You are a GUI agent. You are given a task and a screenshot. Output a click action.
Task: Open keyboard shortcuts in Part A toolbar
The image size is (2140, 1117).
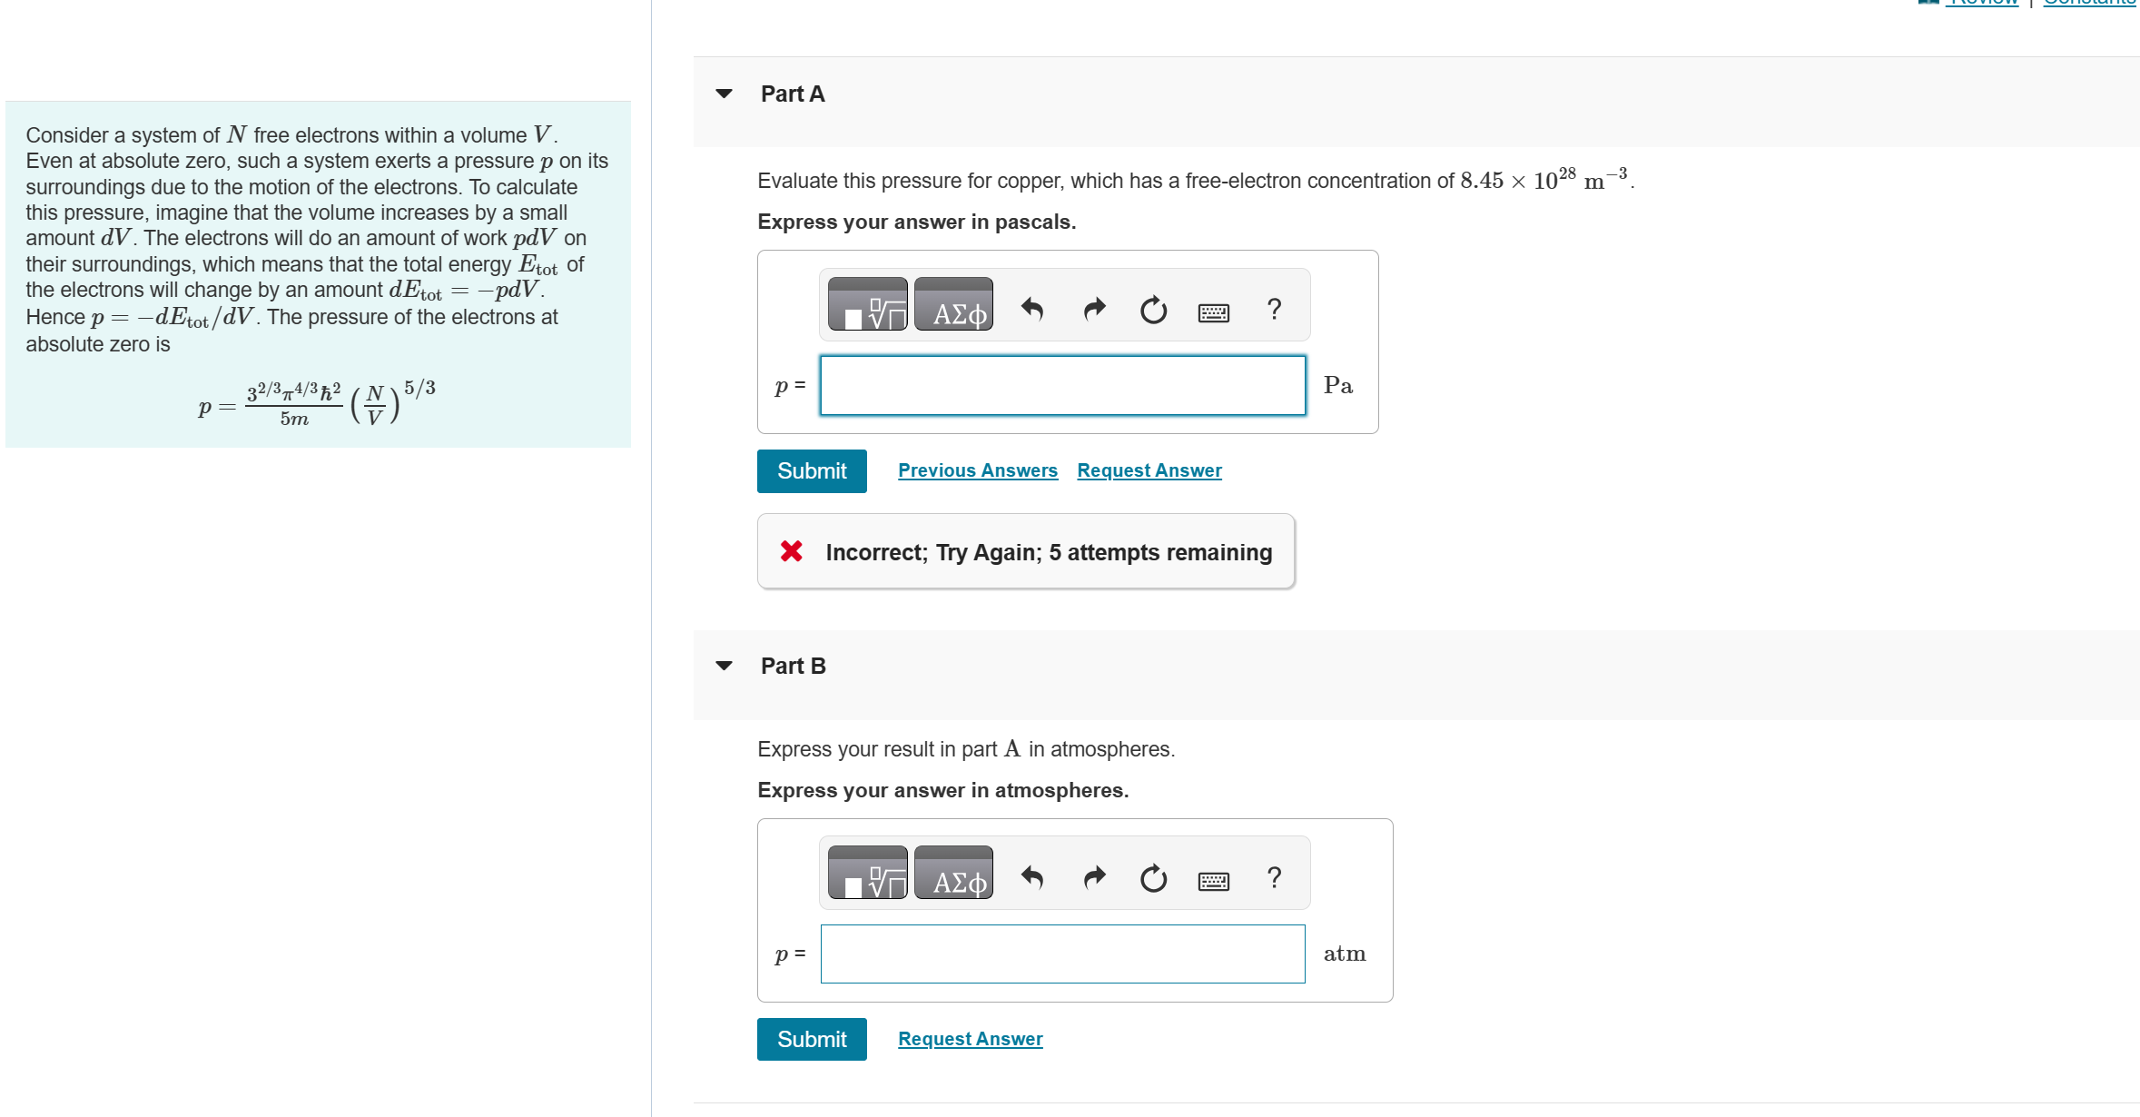1213,311
